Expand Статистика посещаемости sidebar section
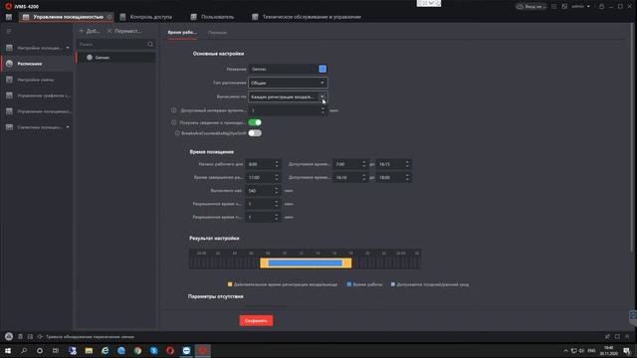637x358 pixels. [38, 127]
